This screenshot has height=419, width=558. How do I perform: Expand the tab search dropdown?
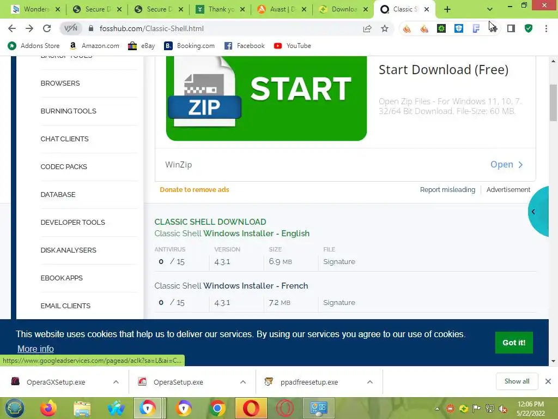point(490,9)
